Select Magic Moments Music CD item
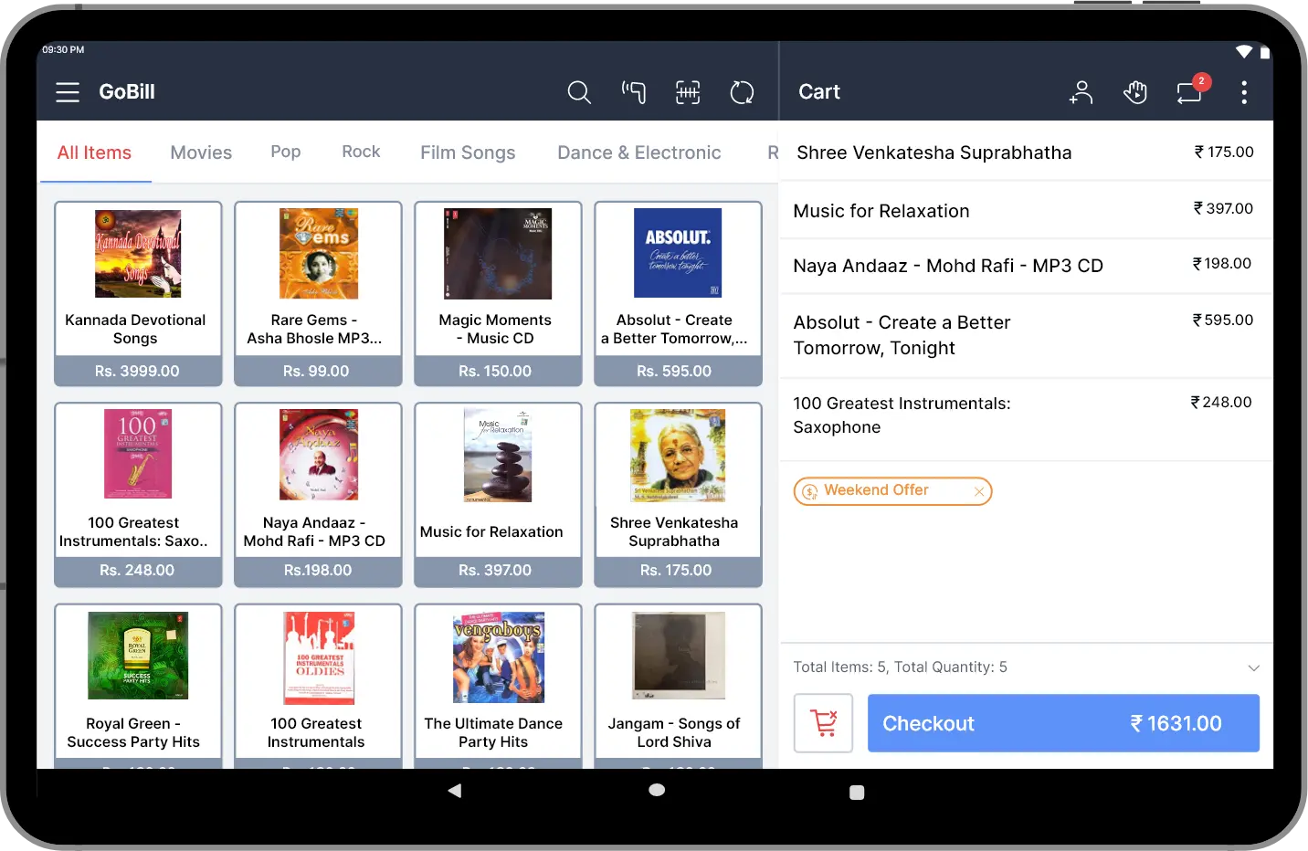Screen dimensions: 1308x851 coord(497,292)
